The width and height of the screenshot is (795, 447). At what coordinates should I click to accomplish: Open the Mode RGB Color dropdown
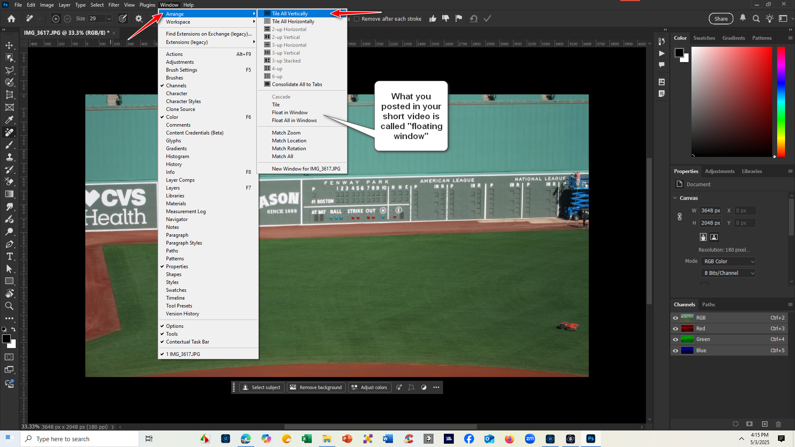point(728,261)
